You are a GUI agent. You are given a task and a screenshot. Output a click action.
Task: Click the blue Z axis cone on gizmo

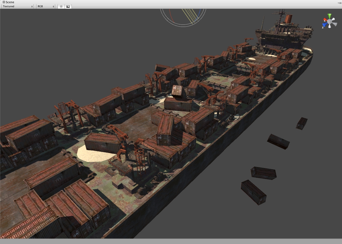coord(325,25)
